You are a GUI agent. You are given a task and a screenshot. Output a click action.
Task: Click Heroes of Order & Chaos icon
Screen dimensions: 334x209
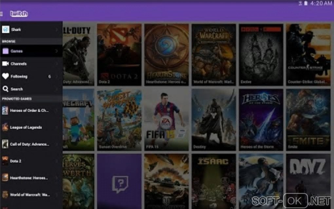5,110
